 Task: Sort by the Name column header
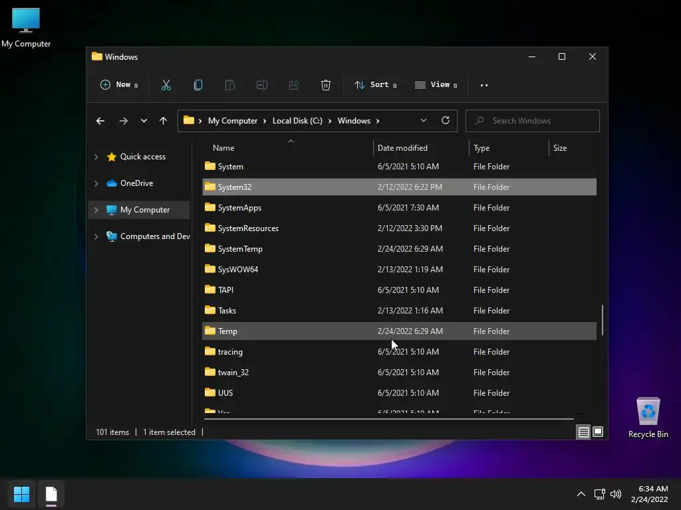tap(223, 148)
